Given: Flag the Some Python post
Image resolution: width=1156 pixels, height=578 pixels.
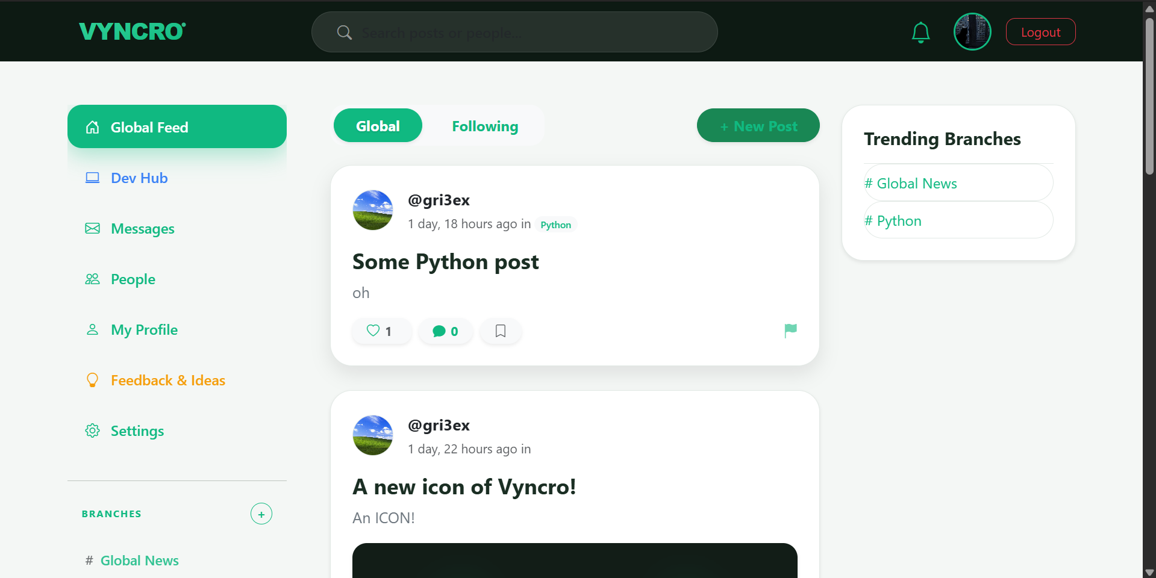Looking at the screenshot, I should click(x=790, y=331).
